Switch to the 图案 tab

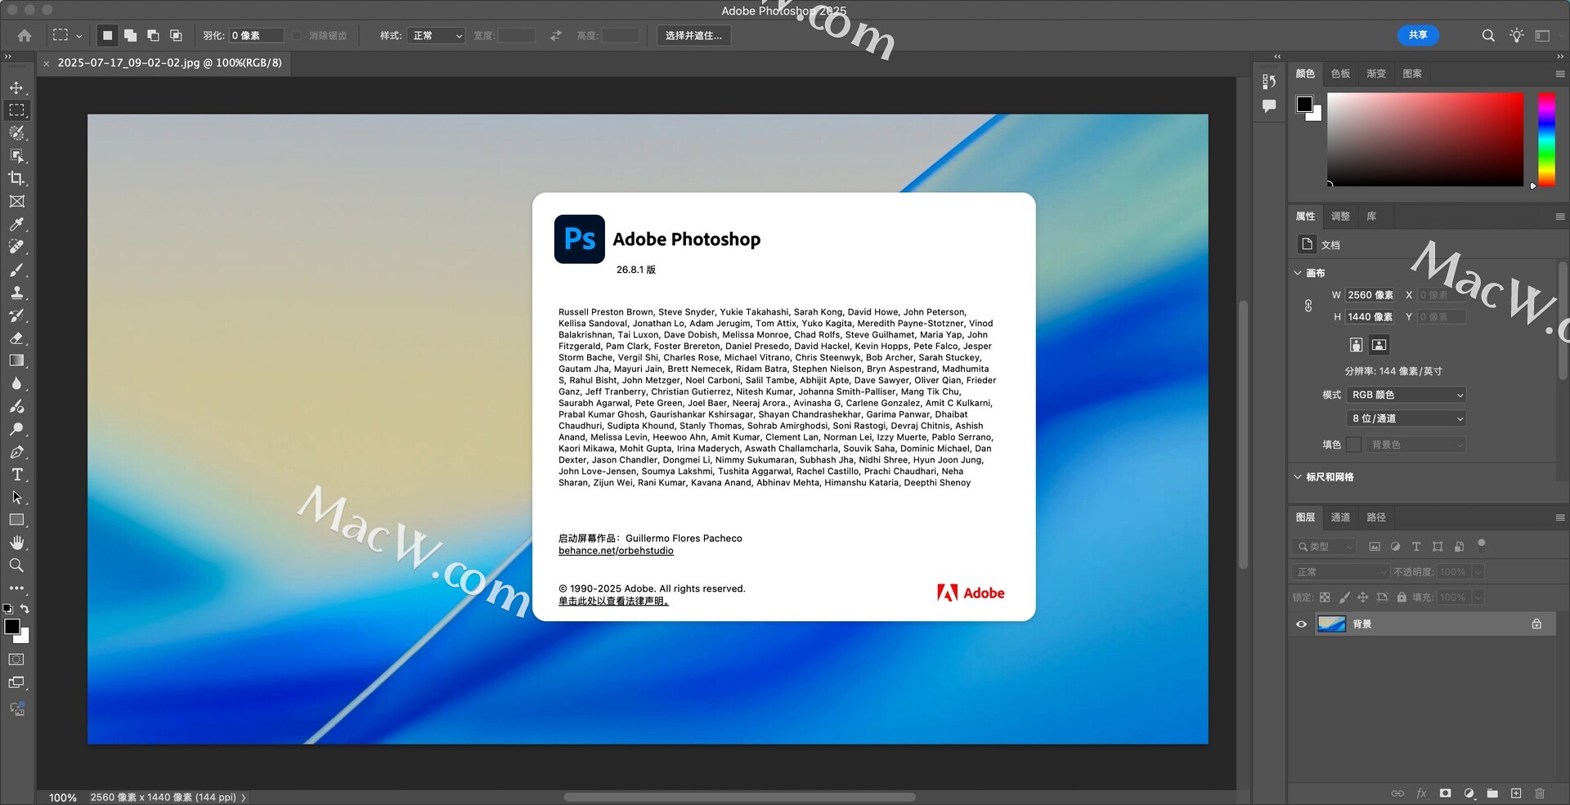[1412, 74]
